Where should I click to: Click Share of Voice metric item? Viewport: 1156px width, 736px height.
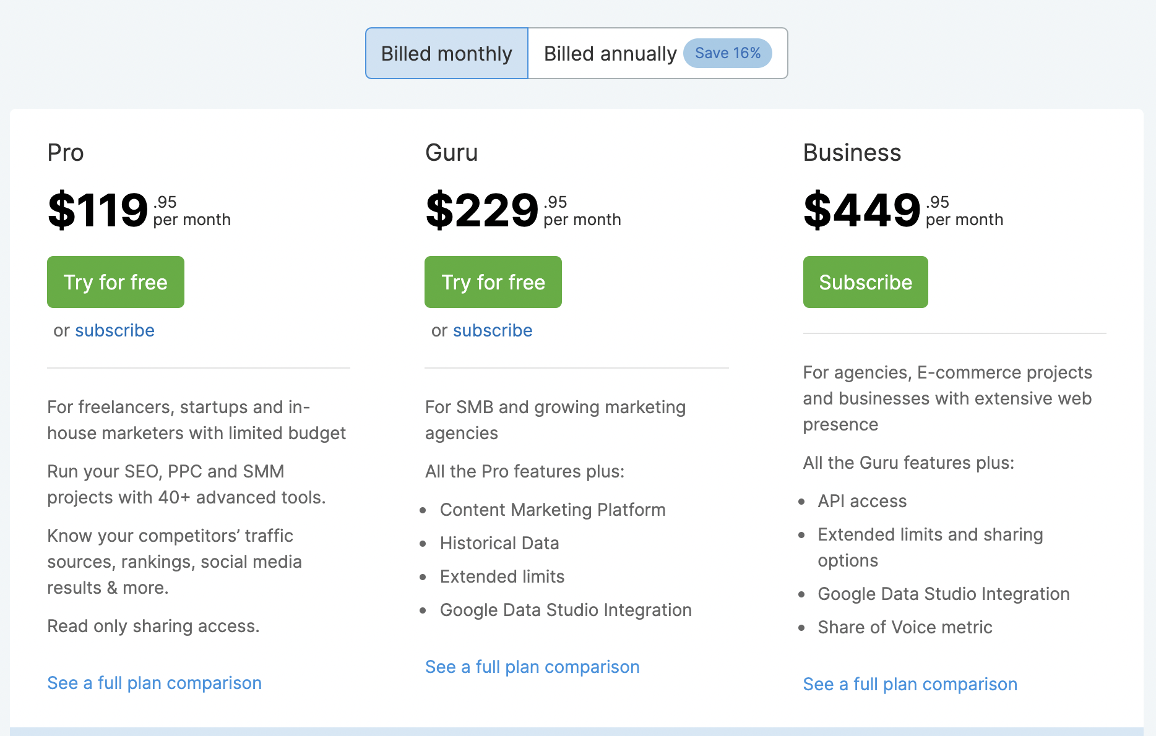point(905,627)
